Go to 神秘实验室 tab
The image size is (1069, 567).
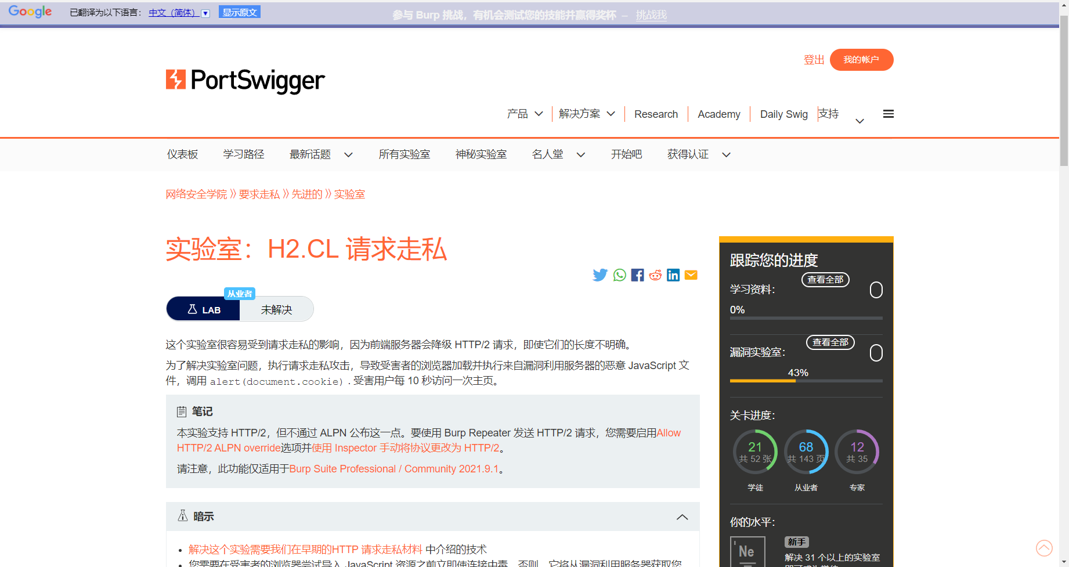[481, 154]
